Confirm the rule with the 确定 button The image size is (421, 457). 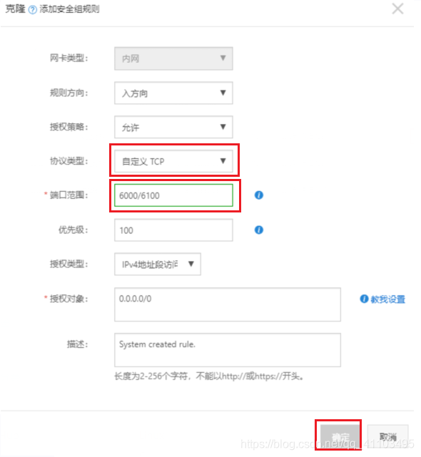coord(340,436)
